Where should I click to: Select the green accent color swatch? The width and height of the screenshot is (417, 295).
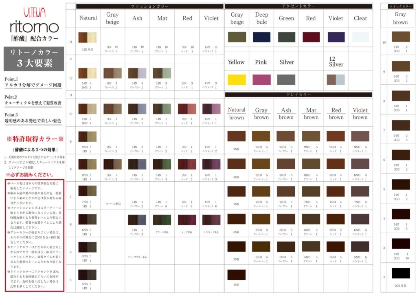pyautogui.click(x=286, y=37)
